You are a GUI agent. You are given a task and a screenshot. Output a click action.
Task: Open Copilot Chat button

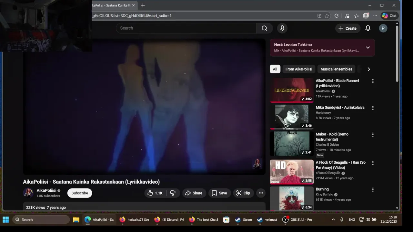tap(389, 15)
